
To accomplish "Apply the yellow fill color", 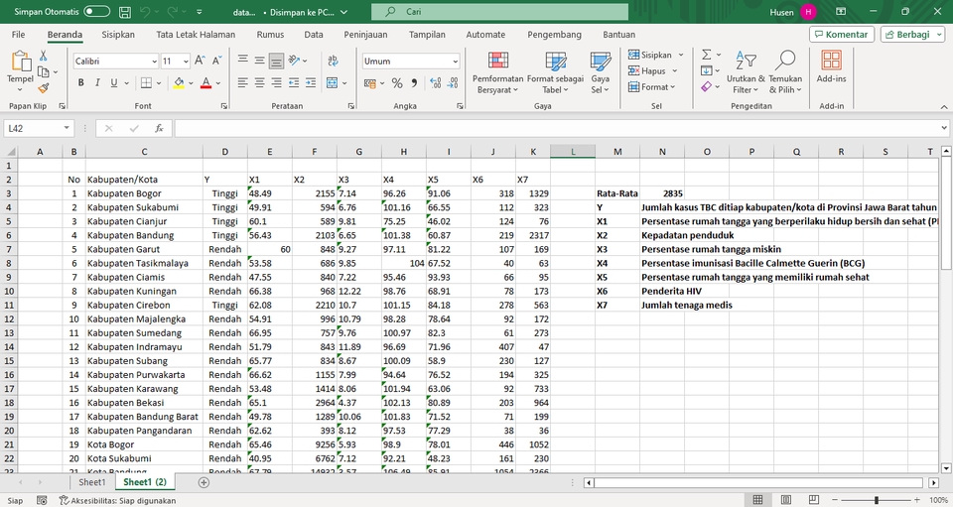I will 179,83.
